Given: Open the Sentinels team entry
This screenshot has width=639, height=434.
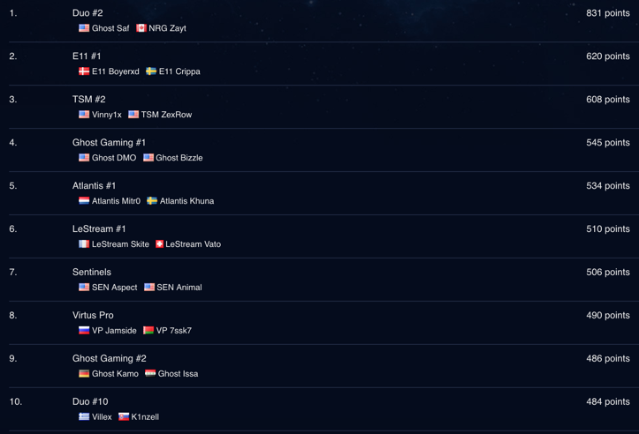Looking at the screenshot, I should [x=92, y=272].
